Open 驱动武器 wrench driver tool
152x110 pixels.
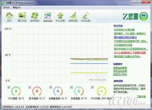point(86,17)
